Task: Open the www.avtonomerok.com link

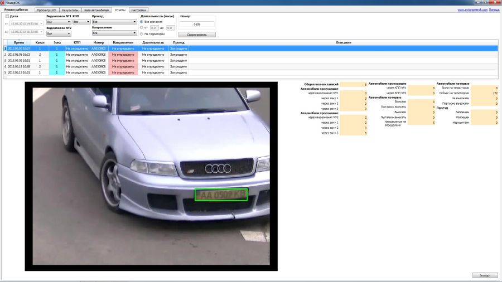Action: coord(472,10)
